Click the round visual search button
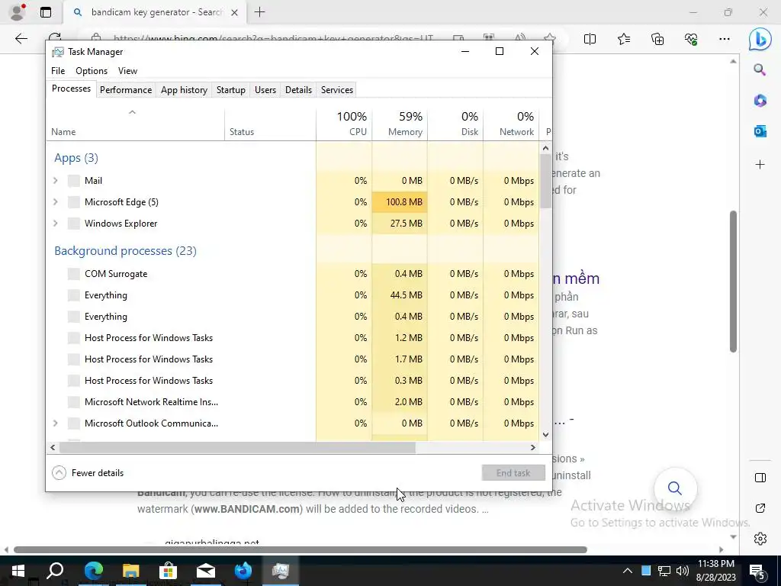 (x=675, y=488)
